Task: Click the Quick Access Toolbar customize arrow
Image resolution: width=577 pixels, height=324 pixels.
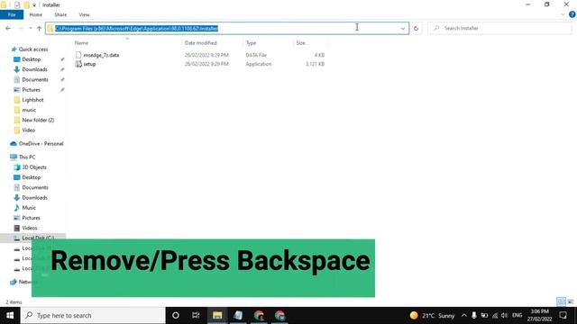Action: (x=34, y=5)
